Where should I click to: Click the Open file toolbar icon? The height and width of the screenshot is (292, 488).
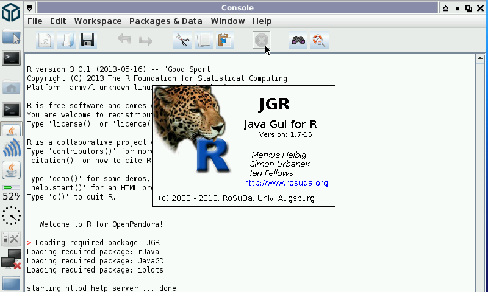66,40
